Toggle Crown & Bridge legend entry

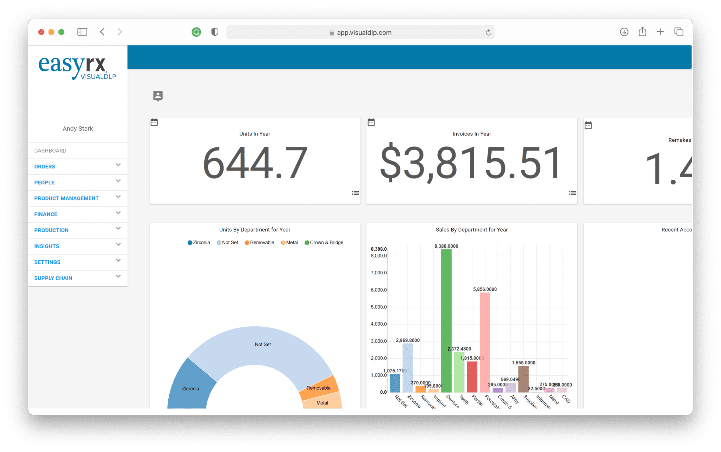(x=324, y=243)
